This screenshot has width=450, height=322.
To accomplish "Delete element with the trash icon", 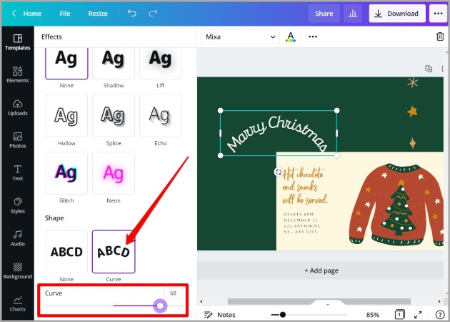I will point(440,36).
